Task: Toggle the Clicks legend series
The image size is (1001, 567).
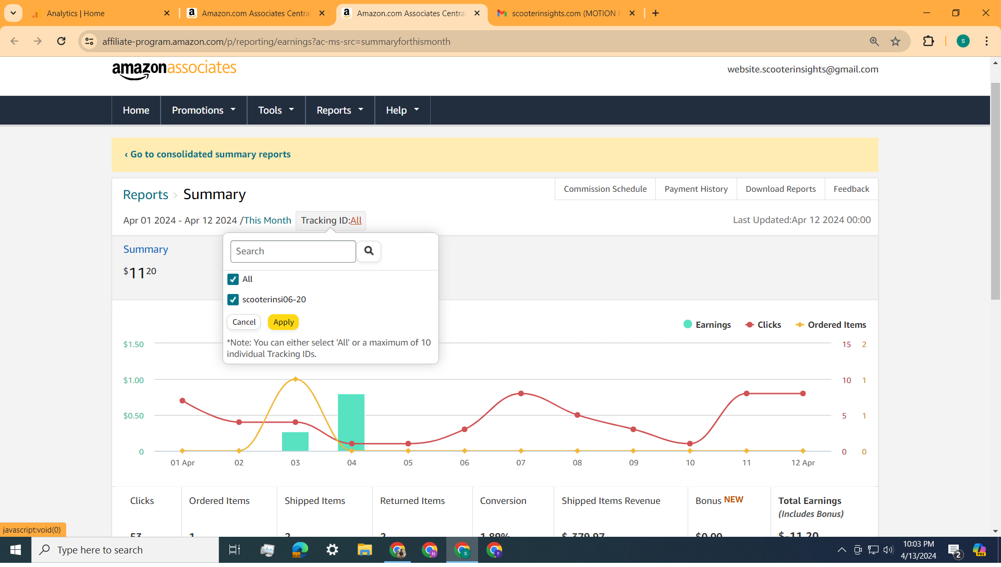Action: [763, 325]
